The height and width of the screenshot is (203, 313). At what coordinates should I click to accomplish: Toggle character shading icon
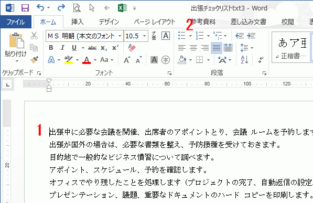pos(154,60)
